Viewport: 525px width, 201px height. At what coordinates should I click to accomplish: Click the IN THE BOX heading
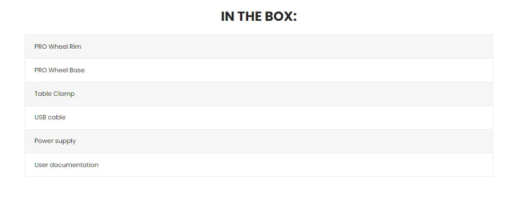(259, 16)
